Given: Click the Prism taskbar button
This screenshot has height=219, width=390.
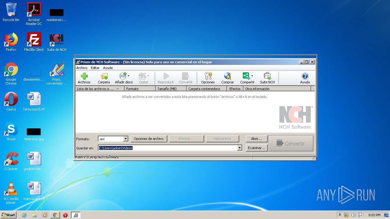Looking at the screenshot, I should click(x=76, y=215).
